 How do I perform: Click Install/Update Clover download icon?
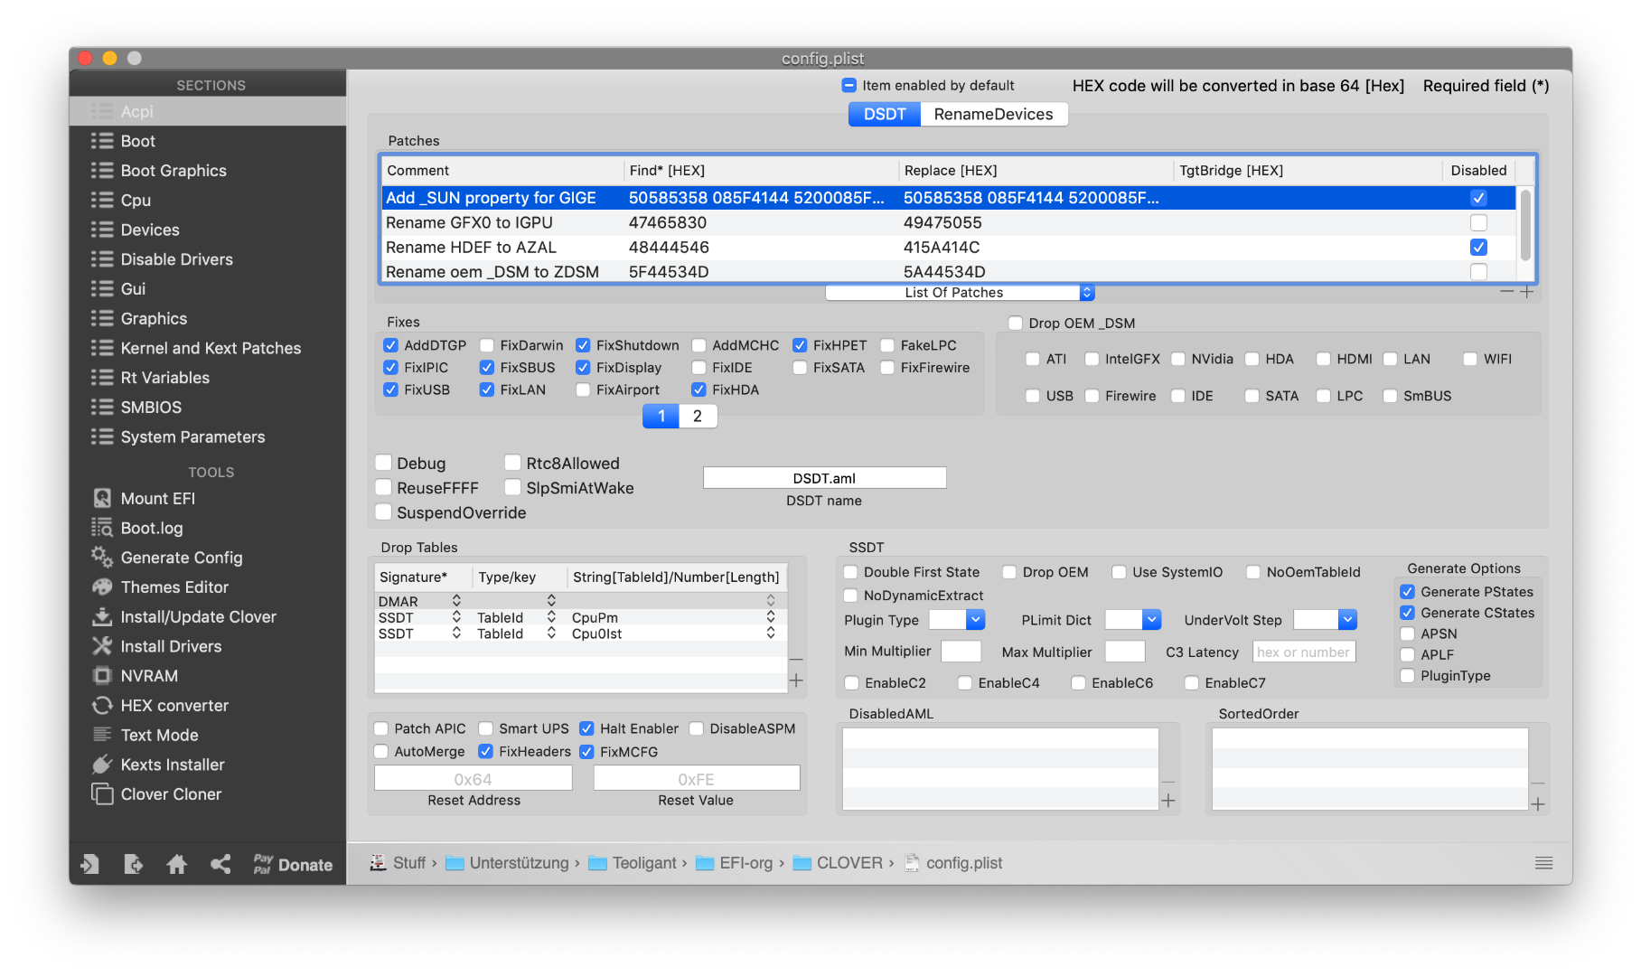(x=102, y=616)
